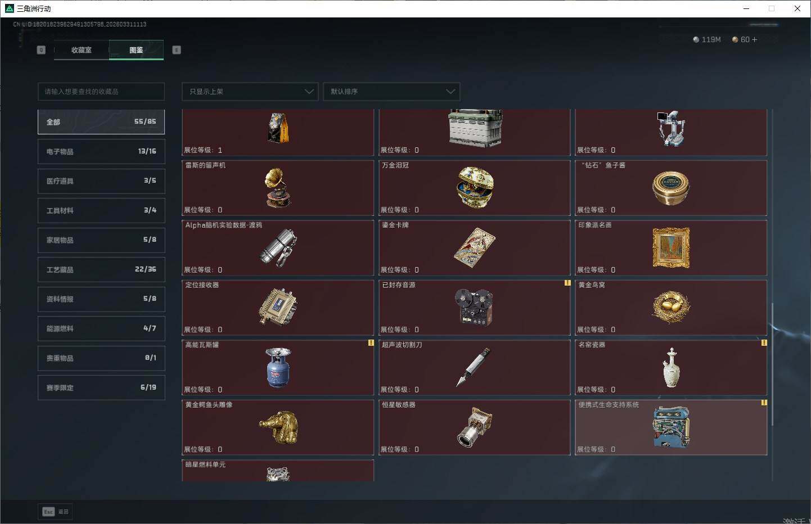Image resolution: width=811 pixels, height=524 pixels.
Task: Click the exclamation badge on 名窑瓷器
Action: (764, 342)
